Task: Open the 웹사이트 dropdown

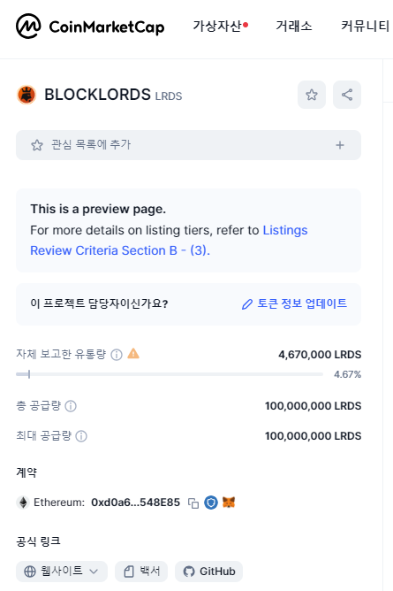Action: tap(62, 572)
